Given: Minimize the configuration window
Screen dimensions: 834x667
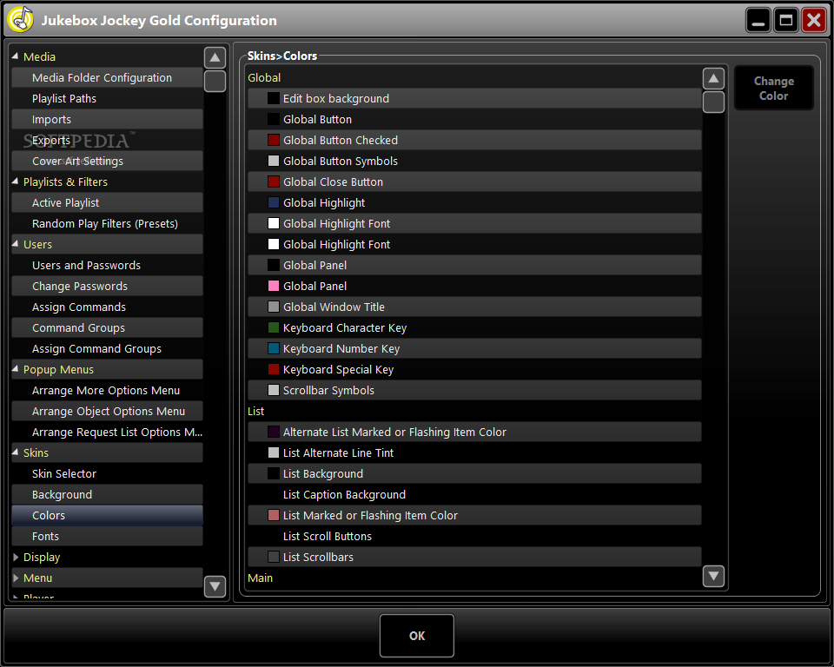Looking at the screenshot, I should pyautogui.click(x=758, y=20).
